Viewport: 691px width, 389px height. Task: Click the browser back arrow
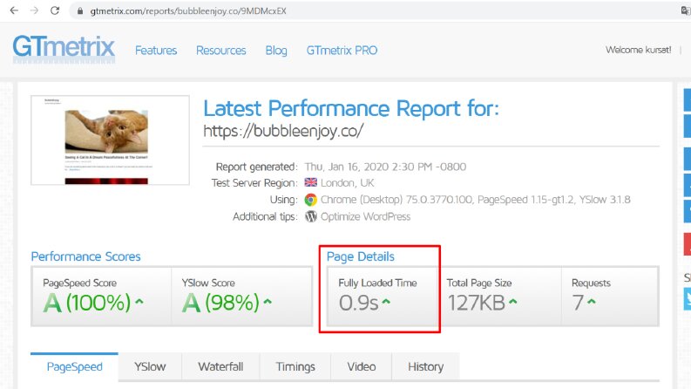[14, 10]
